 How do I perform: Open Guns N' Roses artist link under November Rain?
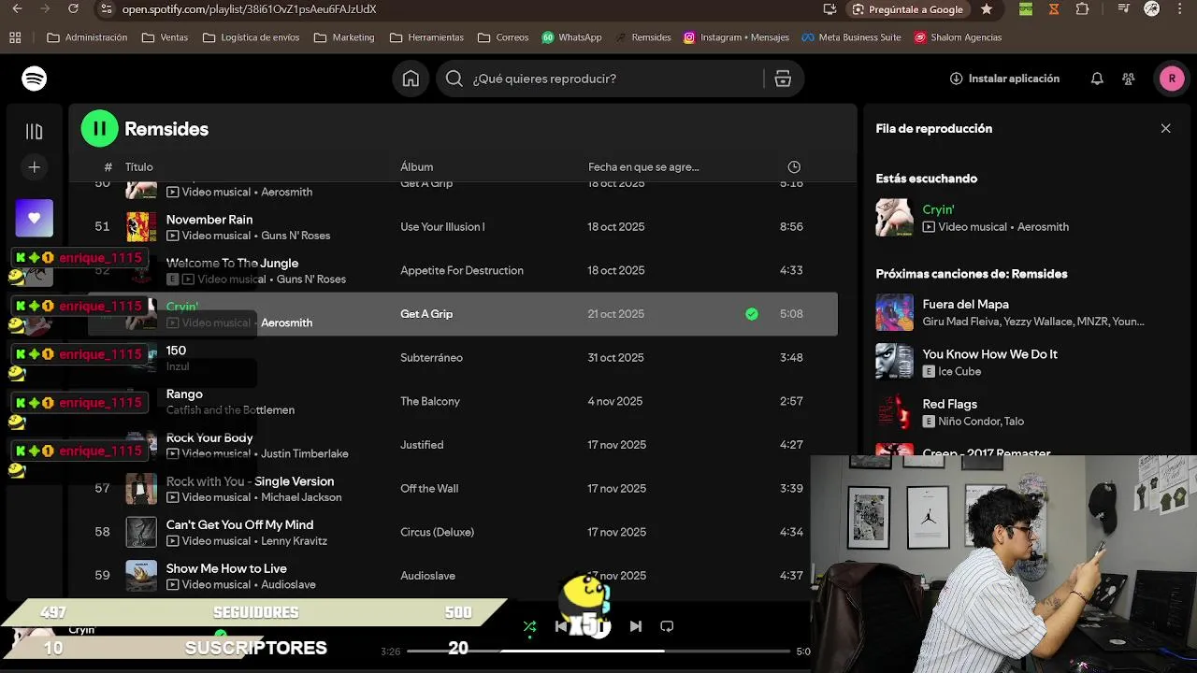coord(296,236)
